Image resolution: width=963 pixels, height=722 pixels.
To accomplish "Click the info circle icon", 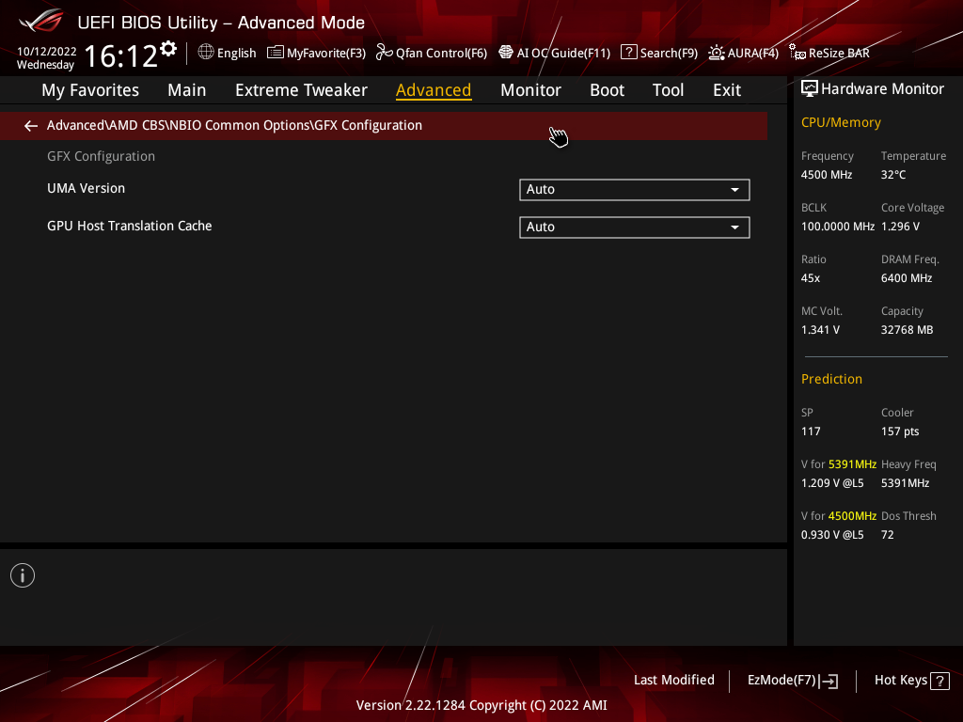I will [23, 575].
